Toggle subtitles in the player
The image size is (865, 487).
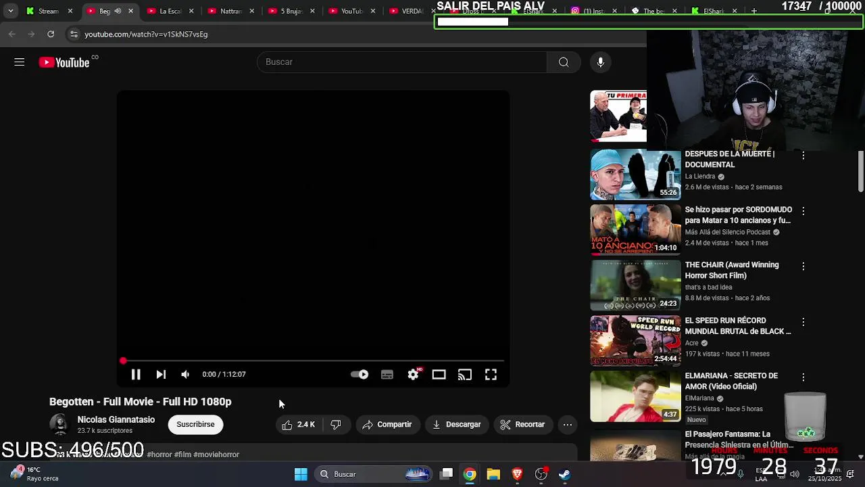coord(387,374)
